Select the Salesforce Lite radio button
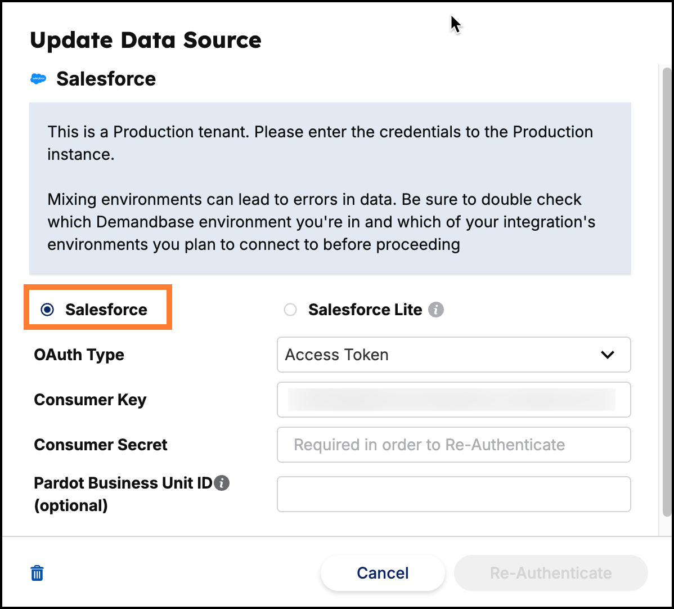This screenshot has height=609, width=674. pos(290,310)
